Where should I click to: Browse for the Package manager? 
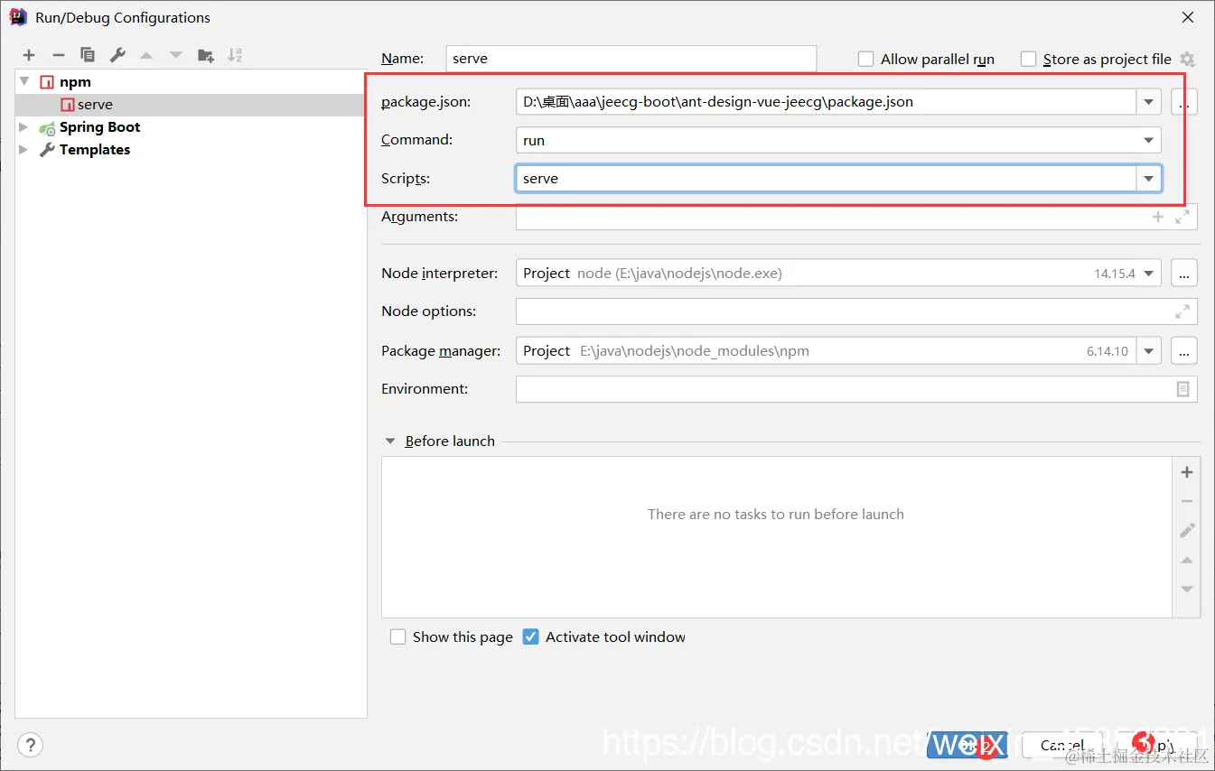(x=1184, y=350)
